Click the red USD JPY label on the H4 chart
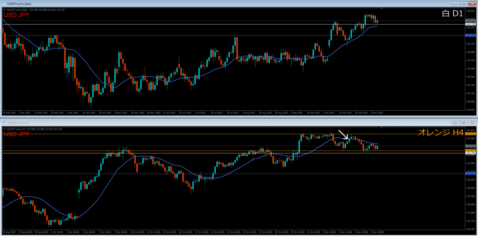Viewport: 478px width, 236px height. [18, 134]
